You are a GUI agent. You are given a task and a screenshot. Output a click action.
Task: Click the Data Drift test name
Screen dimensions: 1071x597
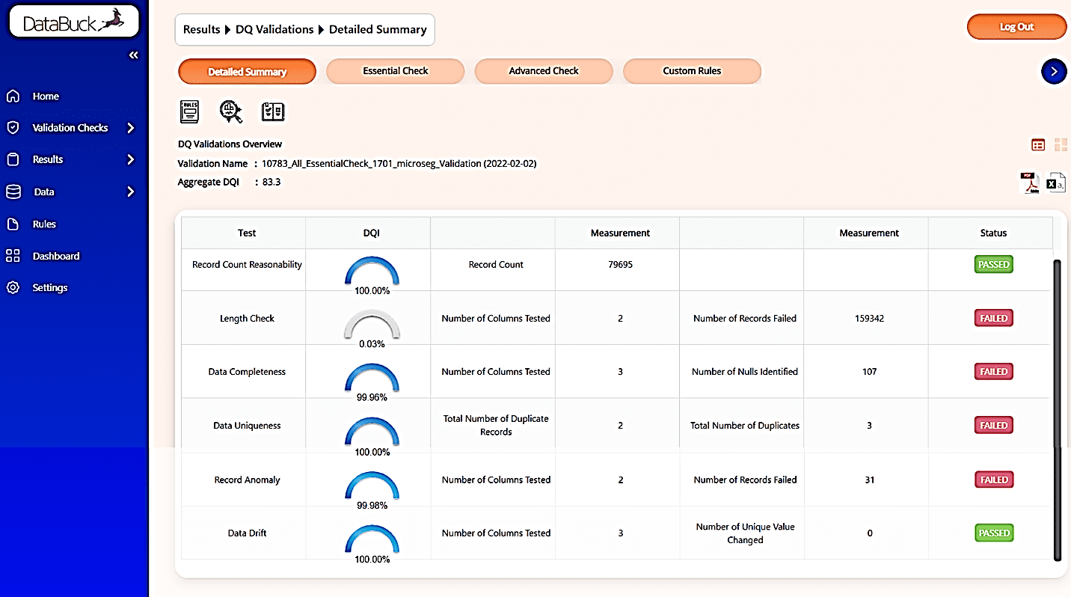click(247, 533)
